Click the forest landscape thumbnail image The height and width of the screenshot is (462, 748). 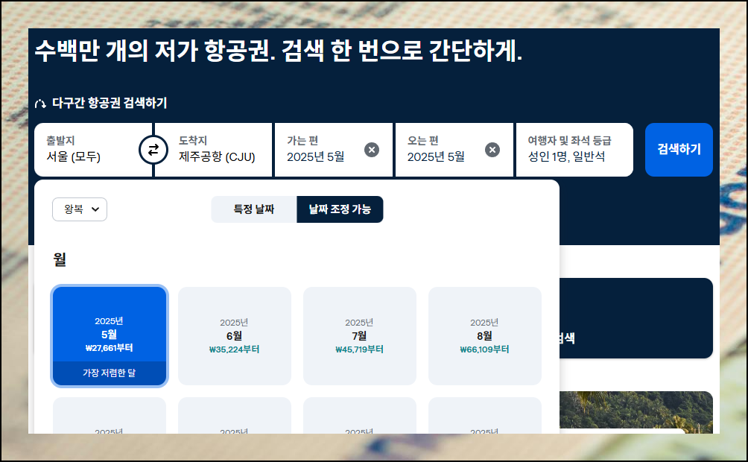click(636, 412)
